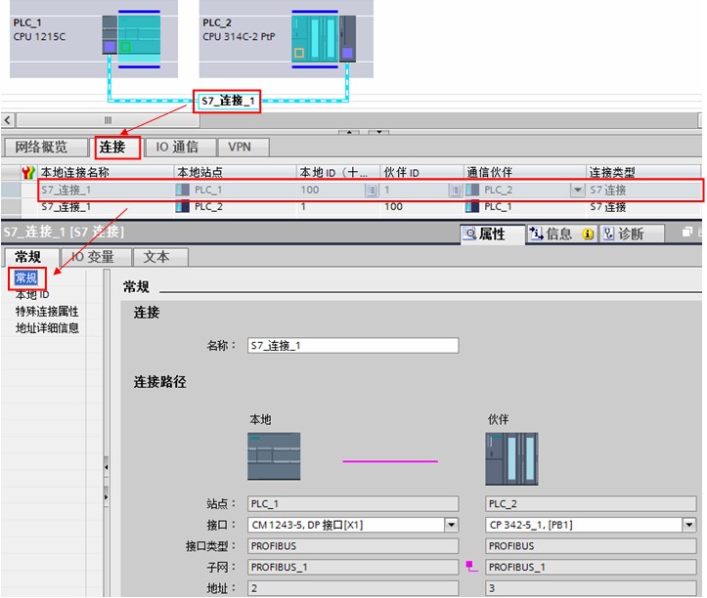Switch to the IO 通信 tab
Screen dimensions: 707x598
point(177,147)
